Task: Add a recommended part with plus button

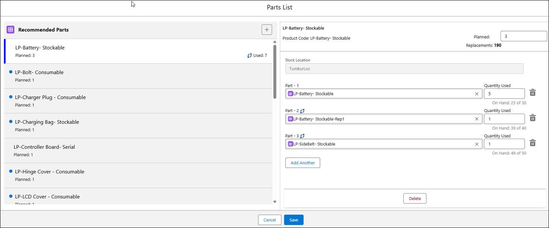Action: click(x=267, y=30)
